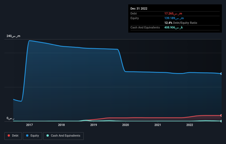
Task: Click the Debt value 17.265 in tooltip
Action: (173, 13)
